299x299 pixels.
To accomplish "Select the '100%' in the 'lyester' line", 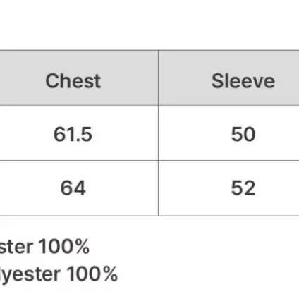I will click(92, 274).
